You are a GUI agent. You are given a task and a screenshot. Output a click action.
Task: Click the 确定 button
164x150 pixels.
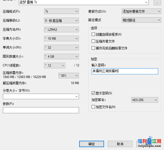tap(91, 144)
